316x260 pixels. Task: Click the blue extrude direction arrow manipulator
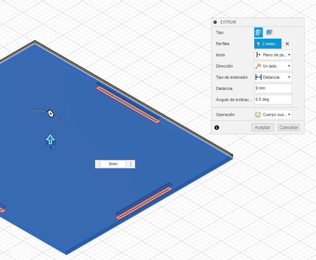50,140
